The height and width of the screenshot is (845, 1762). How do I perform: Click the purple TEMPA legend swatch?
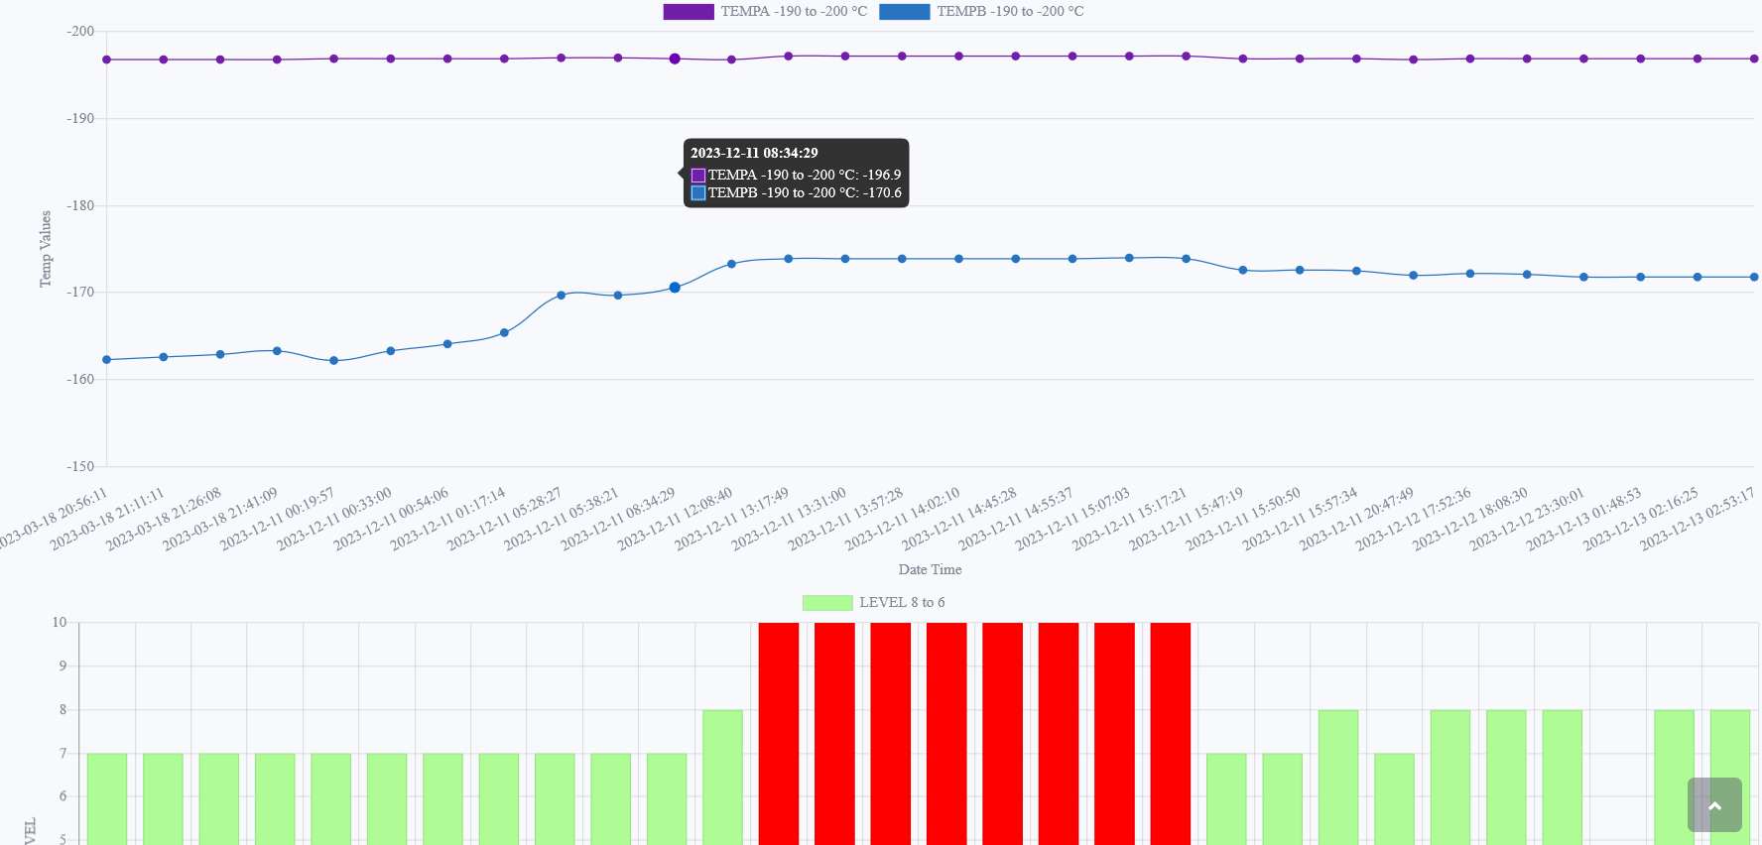pyautogui.click(x=688, y=12)
